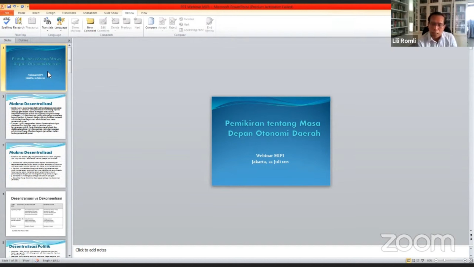474x267 pixels.
Task: Insert a New Comment
Action: coord(90,24)
